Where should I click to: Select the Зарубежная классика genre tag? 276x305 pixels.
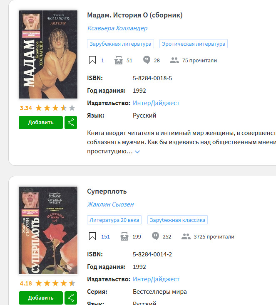coord(177,220)
